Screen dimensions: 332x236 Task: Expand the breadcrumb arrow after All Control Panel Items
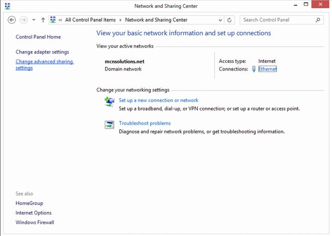click(120, 20)
